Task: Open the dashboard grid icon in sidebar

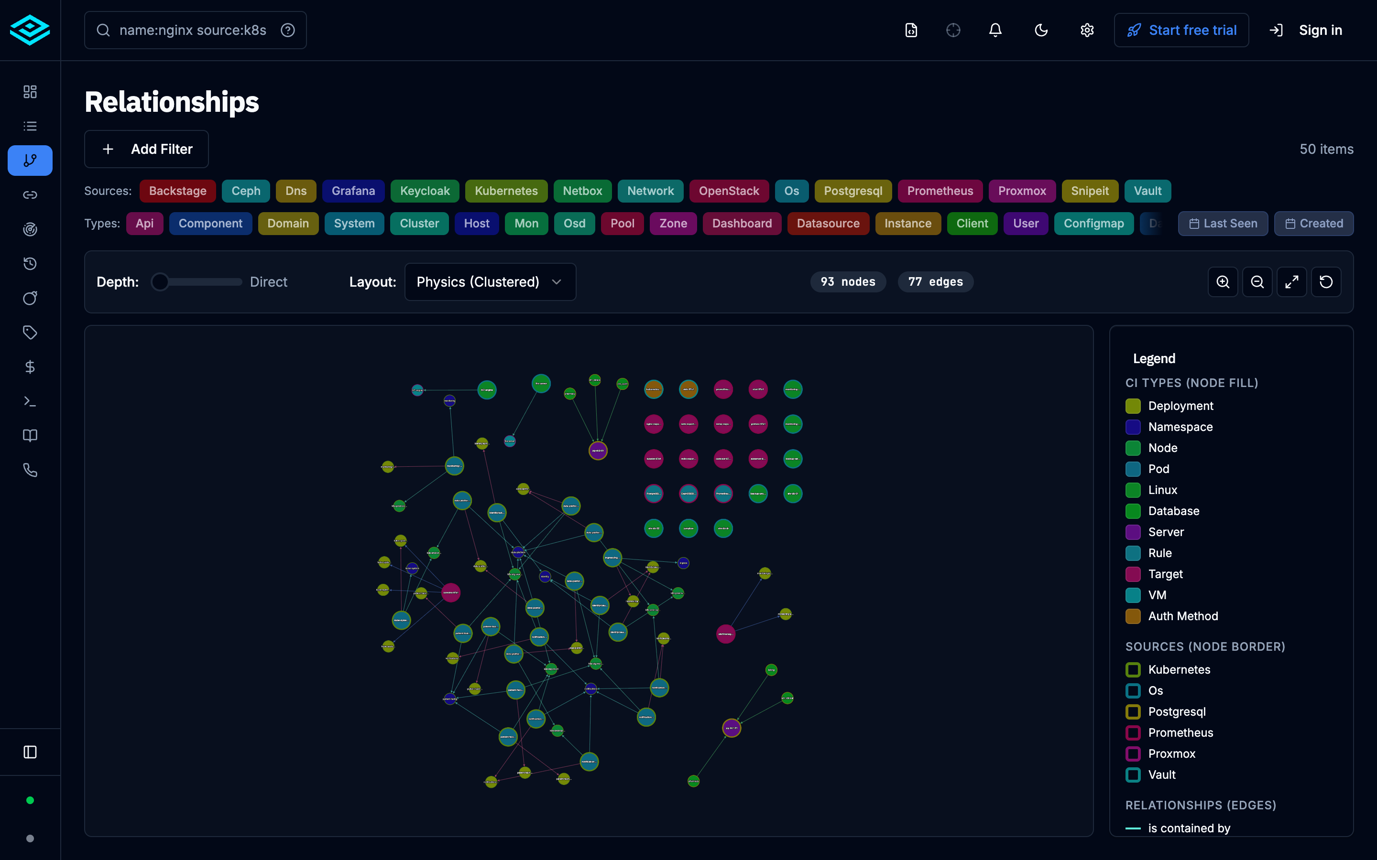Action: 30,92
